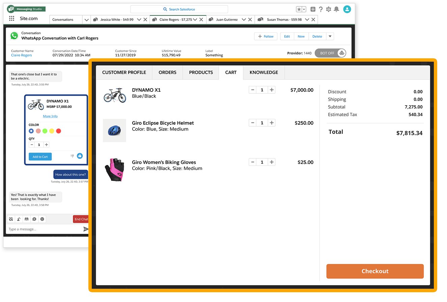
Task: Click the orange Checkout button
Action: click(x=375, y=271)
